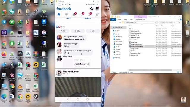Screen dimensions: 190x107
Task: Open the Recycle Bin desktop icon
Action: pos(4,76)
